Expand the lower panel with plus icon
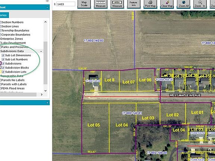Image resolution: width=215 pixels, height=161 pixels. 47,103
